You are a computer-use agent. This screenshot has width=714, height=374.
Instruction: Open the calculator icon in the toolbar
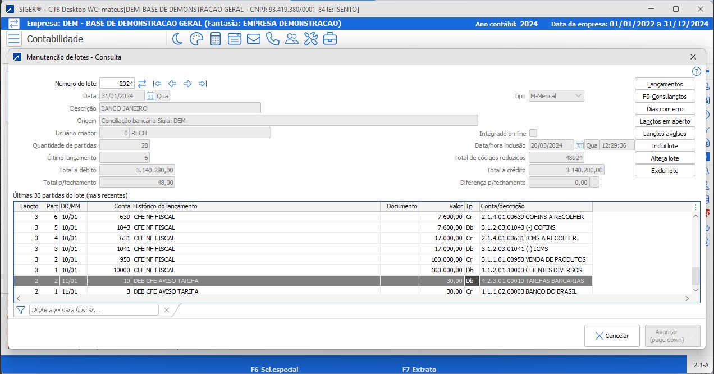(x=215, y=39)
